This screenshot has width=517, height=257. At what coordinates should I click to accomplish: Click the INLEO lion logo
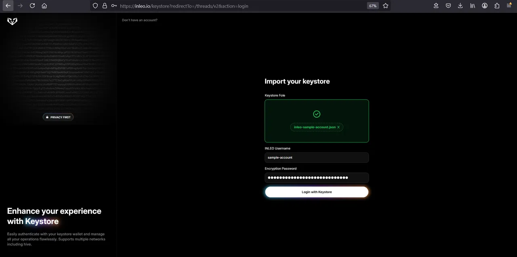[13, 21]
